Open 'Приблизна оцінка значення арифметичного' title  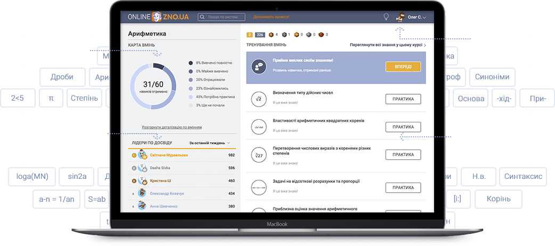pos(315,209)
